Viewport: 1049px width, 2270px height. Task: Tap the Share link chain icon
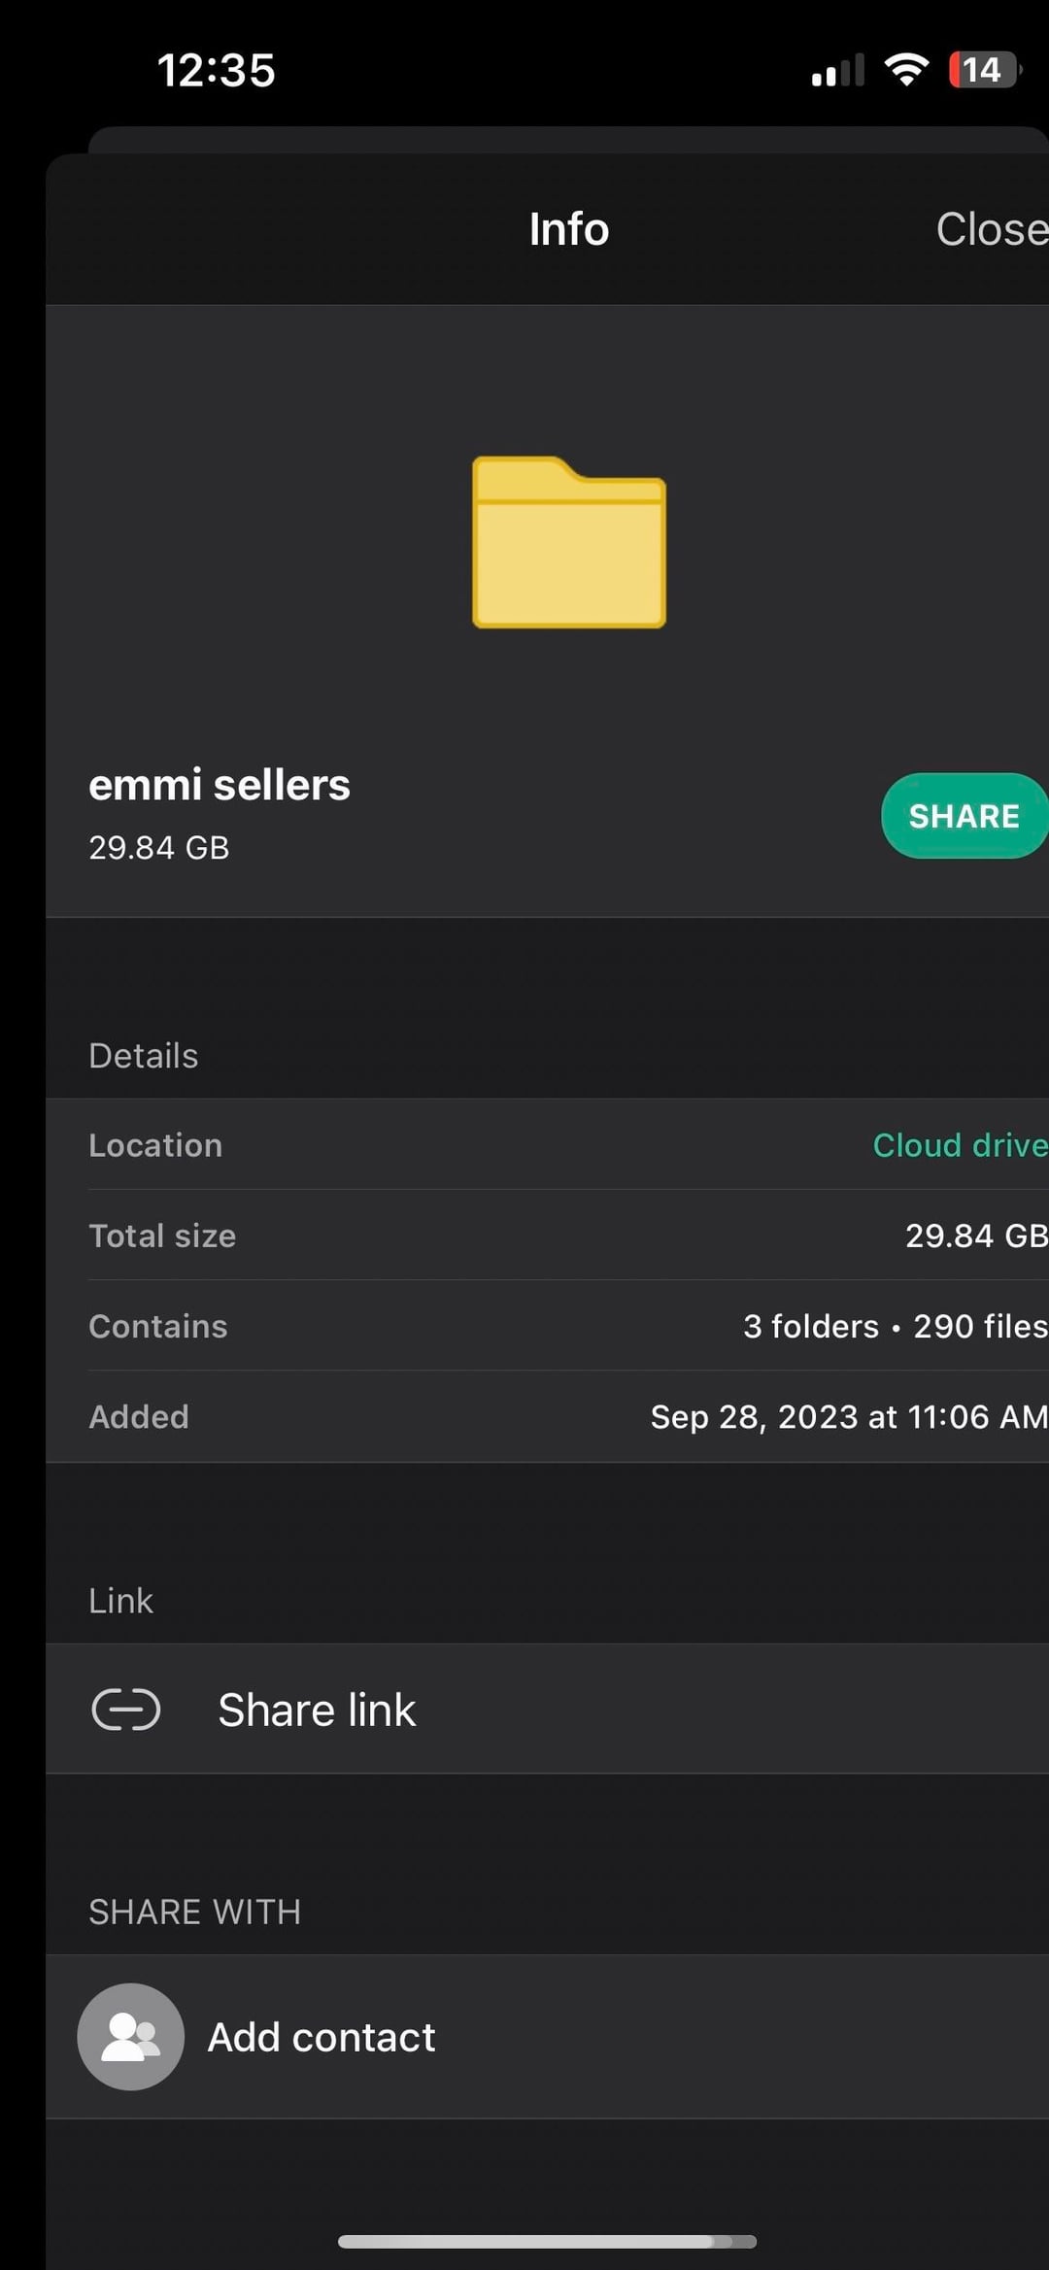point(126,1709)
